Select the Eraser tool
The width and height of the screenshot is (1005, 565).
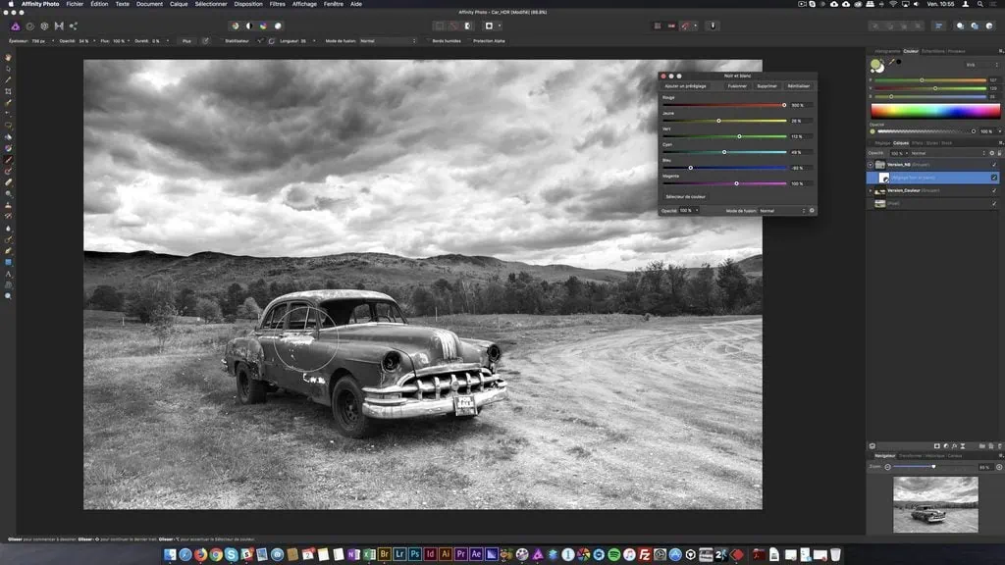tap(7, 183)
